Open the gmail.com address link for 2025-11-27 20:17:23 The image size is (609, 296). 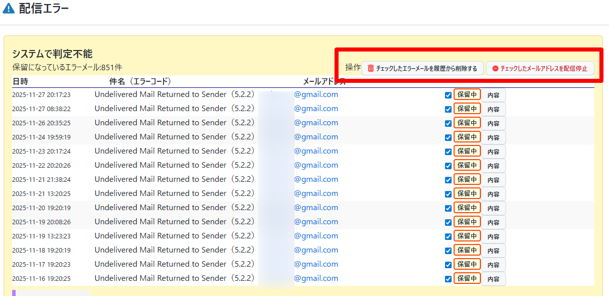pos(316,94)
